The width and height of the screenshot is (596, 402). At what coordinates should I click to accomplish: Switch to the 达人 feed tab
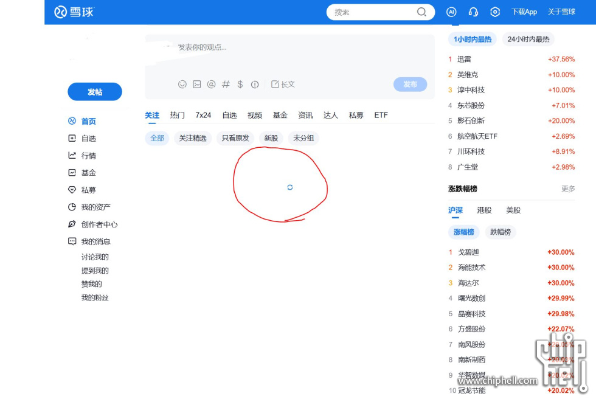pos(331,115)
